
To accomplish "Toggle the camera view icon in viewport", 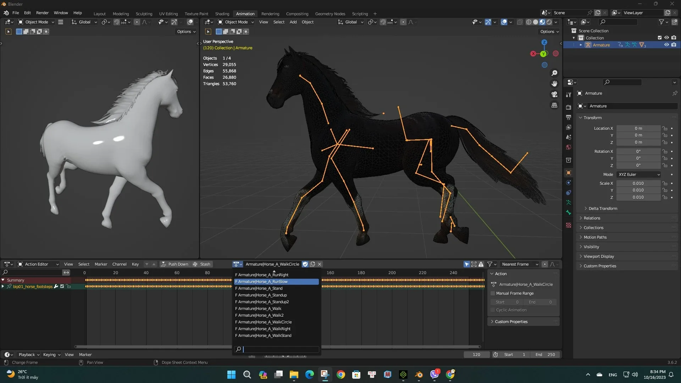I will pyautogui.click(x=554, y=94).
